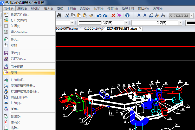Click the Undo arrow icon
This screenshot has height=130, width=195.
99,15
